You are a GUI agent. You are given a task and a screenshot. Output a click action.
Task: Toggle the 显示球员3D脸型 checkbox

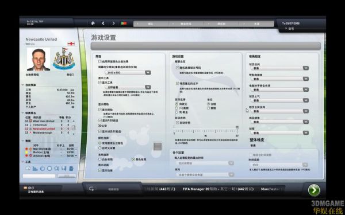coord(100,131)
